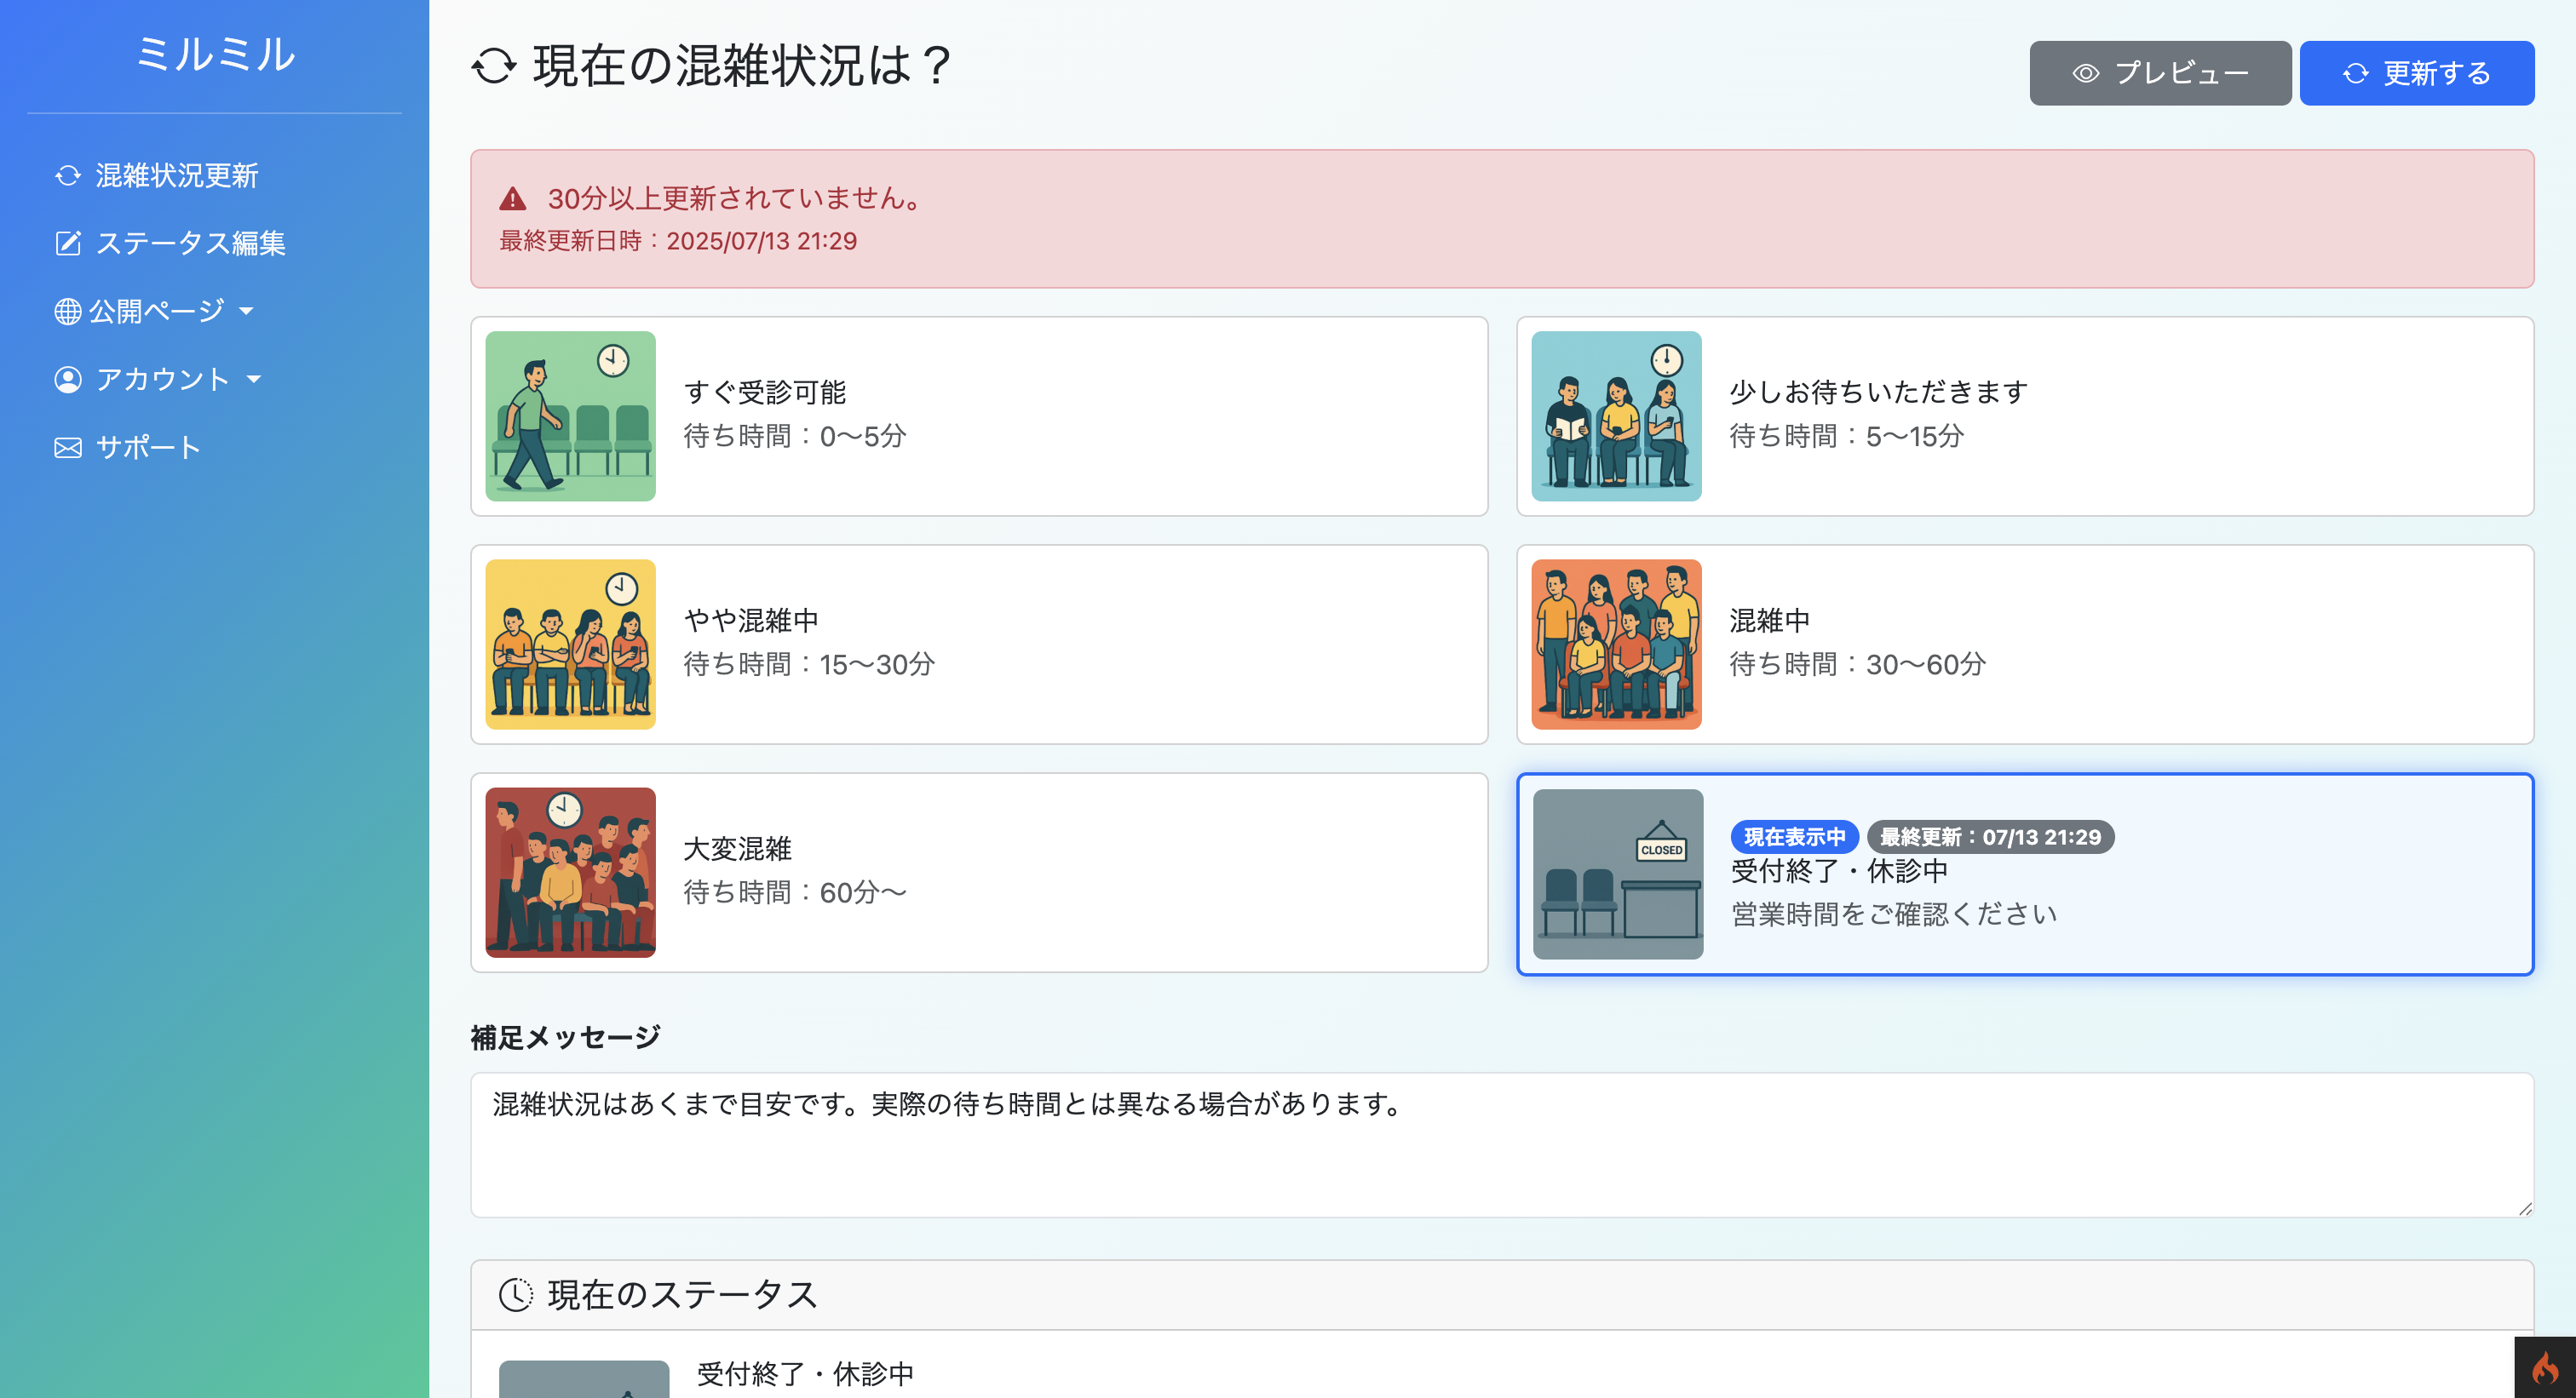Click the textarea resize handle corner
This screenshot has width=2576, height=1398.
point(2524,1207)
